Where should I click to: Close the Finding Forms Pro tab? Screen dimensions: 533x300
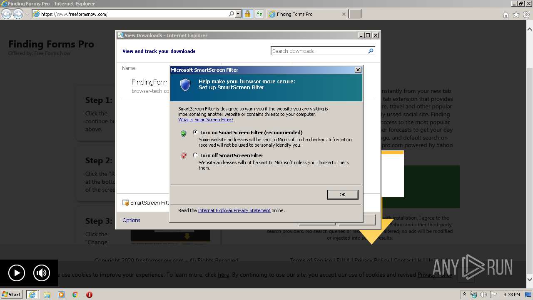click(344, 14)
